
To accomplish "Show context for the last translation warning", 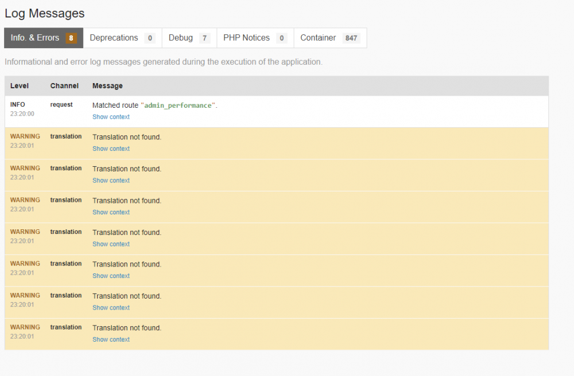I will tap(111, 339).
